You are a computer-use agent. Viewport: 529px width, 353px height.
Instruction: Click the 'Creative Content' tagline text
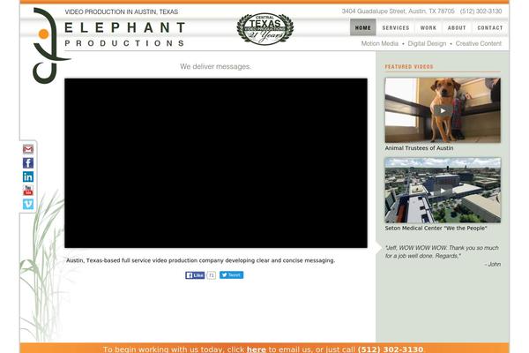479,43
